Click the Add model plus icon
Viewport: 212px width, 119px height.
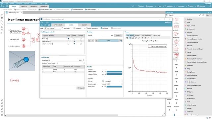[101, 28]
